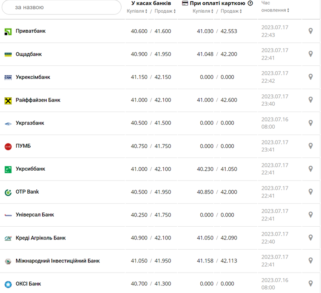Sort by card payment Купівля rate

[203, 11]
